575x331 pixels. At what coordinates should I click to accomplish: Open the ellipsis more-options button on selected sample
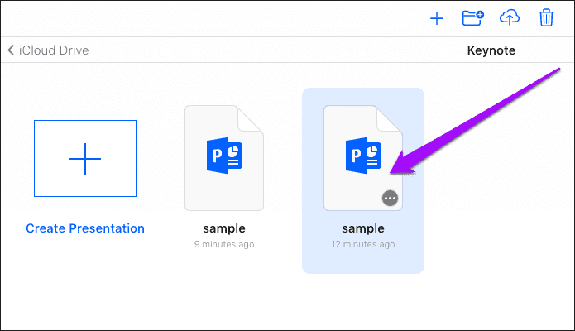(390, 199)
